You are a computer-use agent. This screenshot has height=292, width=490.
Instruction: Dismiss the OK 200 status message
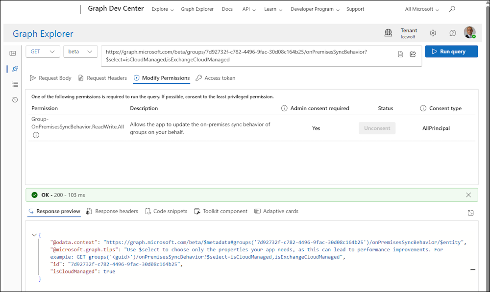[468, 195]
